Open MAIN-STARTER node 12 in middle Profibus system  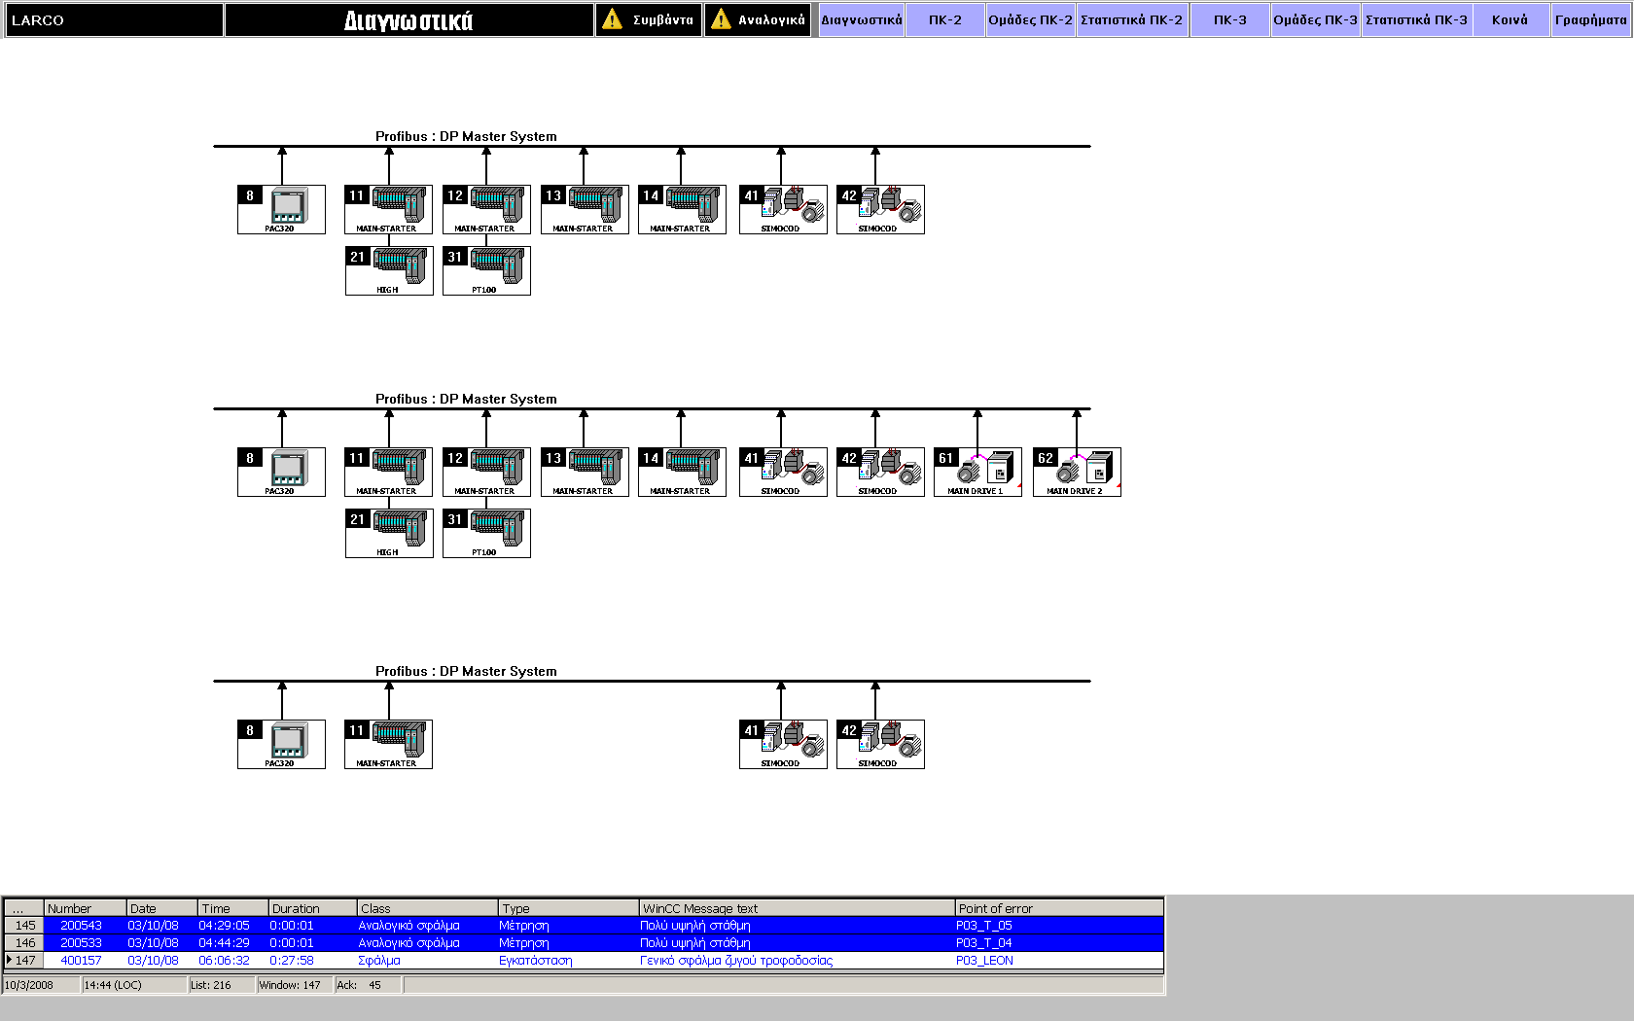pos(486,472)
